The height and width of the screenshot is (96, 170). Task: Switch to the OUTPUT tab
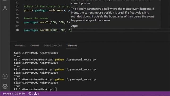(x=35, y=46)
